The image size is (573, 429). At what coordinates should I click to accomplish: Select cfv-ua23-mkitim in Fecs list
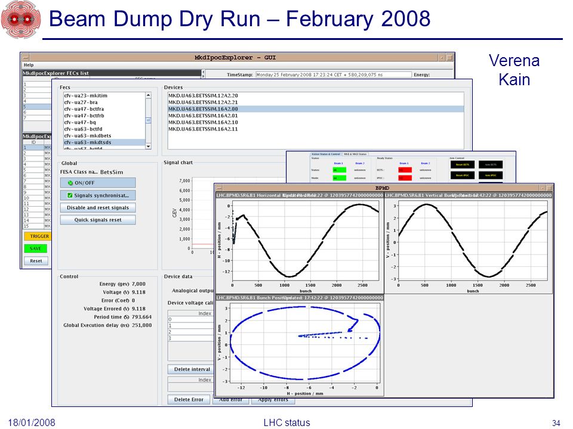pos(104,95)
